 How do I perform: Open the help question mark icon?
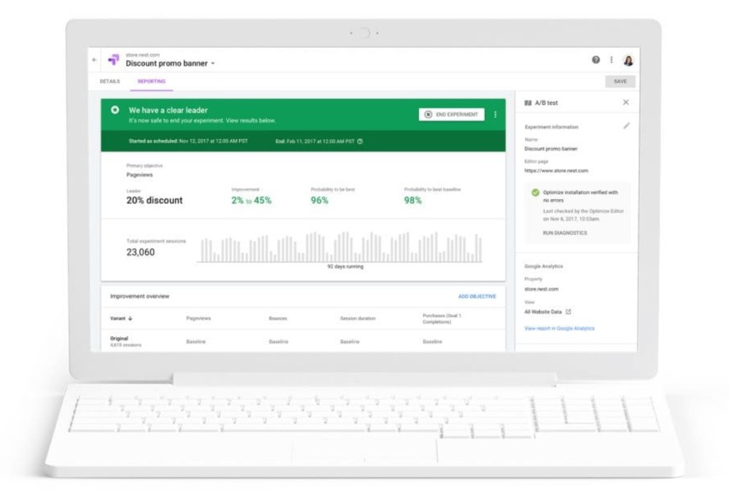click(596, 60)
